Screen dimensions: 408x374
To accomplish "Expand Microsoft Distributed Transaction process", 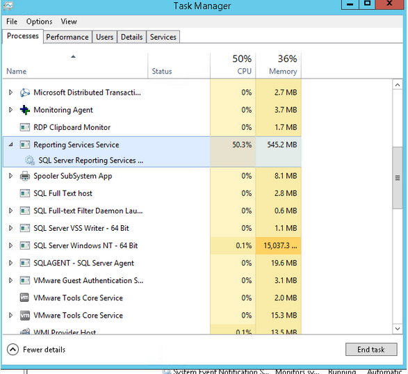I will pyautogui.click(x=10, y=92).
